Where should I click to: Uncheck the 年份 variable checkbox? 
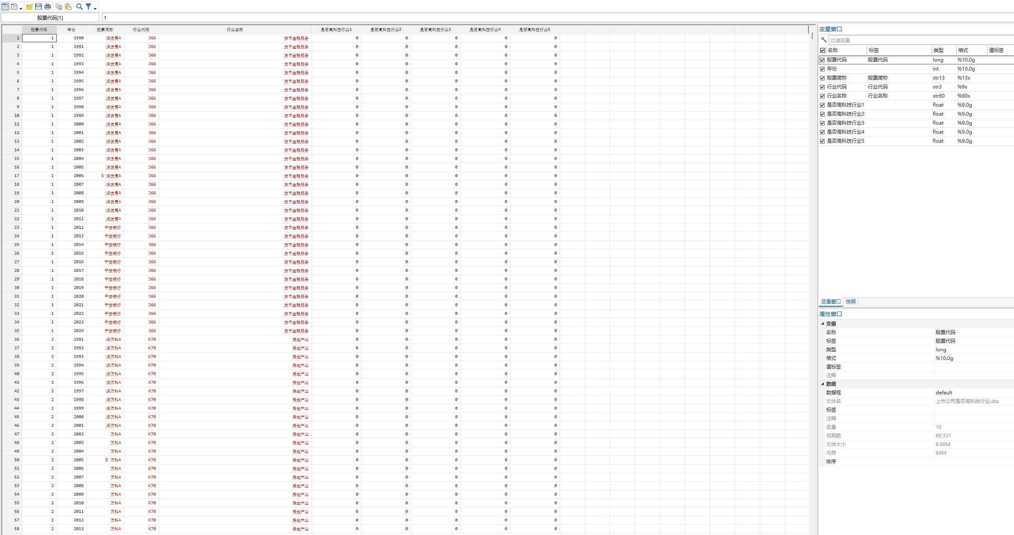coord(822,69)
